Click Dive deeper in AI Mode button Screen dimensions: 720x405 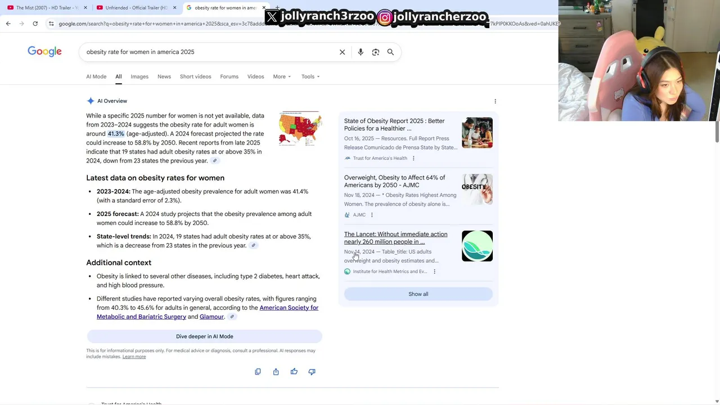click(x=205, y=336)
